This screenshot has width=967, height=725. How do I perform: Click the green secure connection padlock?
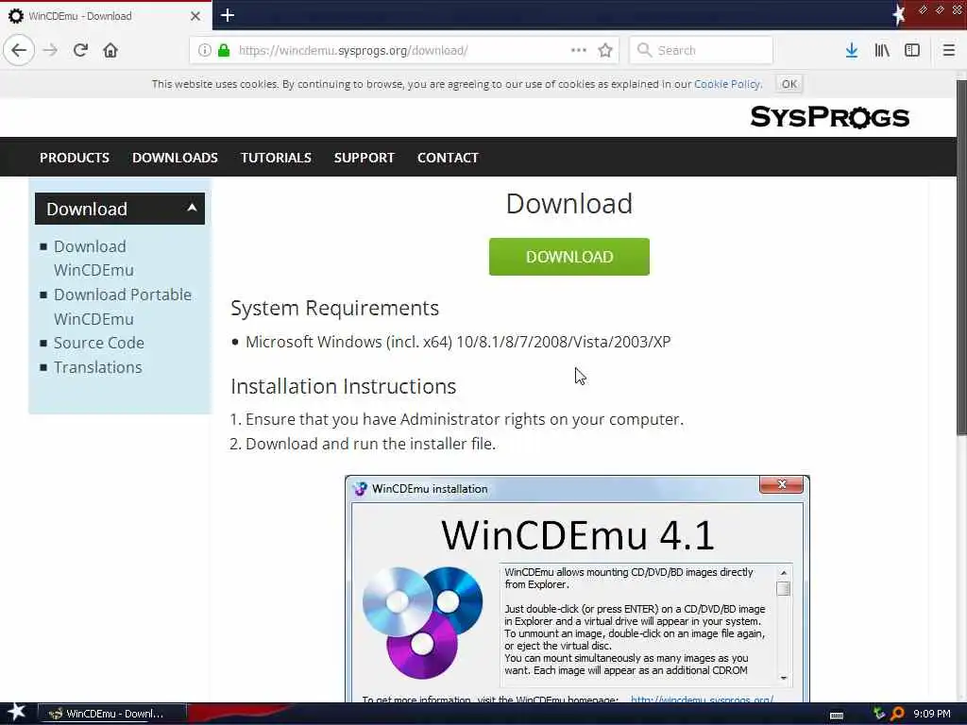[x=224, y=50]
